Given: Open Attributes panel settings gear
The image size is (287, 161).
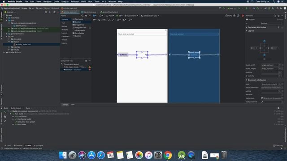Looking at the screenshot, I should (x=278, y=16).
